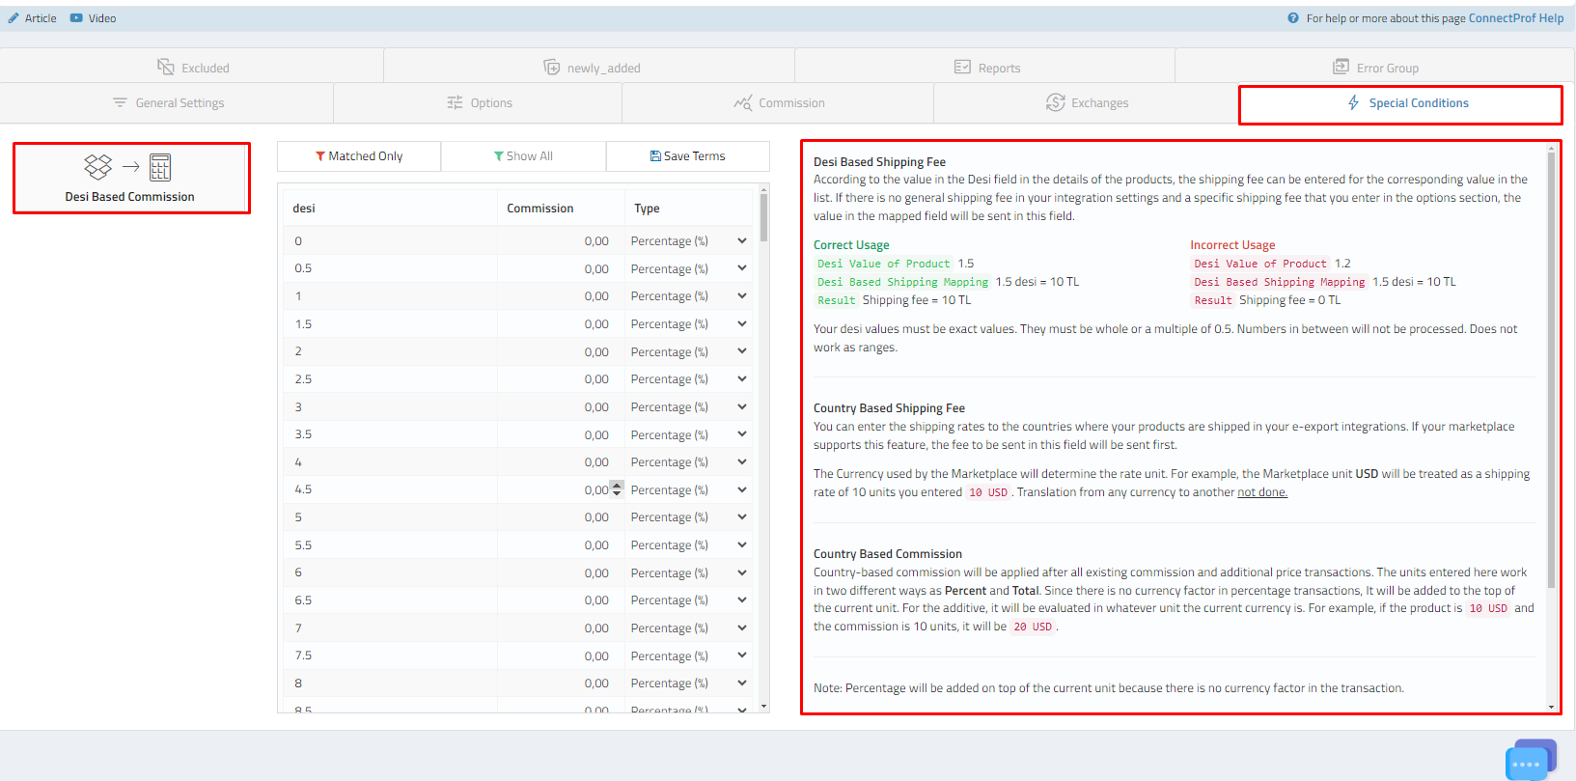This screenshot has width=1576, height=781.
Task: Click the Reports tab icon
Action: (962, 68)
